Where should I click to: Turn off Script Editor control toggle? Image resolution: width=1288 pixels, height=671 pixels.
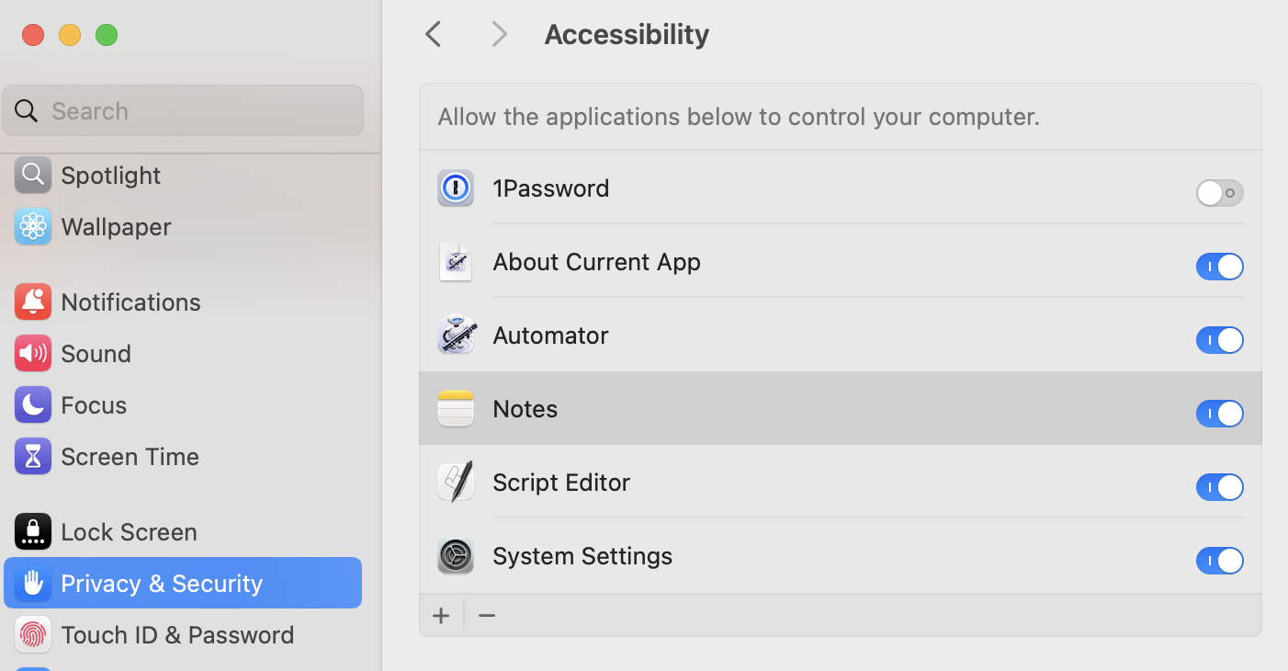1219,487
